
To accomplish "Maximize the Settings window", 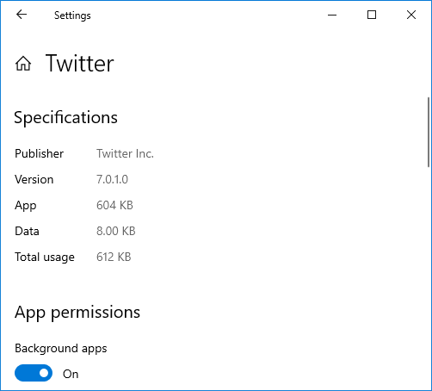I will pos(372,15).
